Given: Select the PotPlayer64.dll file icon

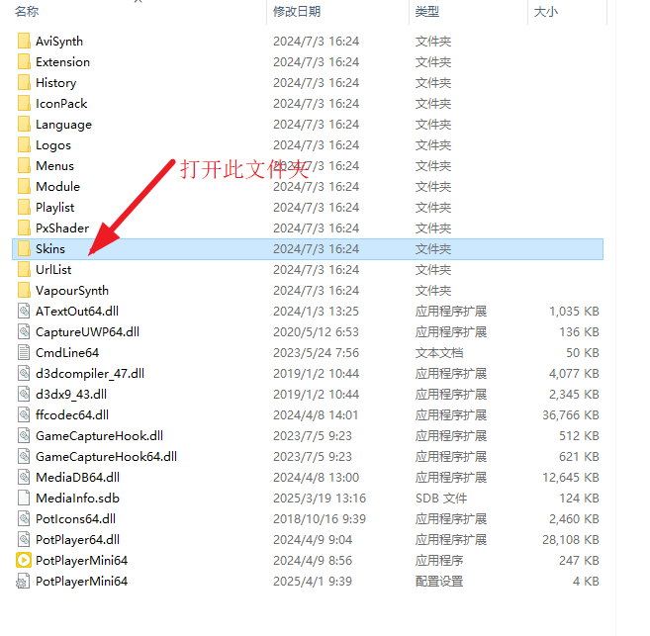Looking at the screenshot, I should tap(24, 539).
